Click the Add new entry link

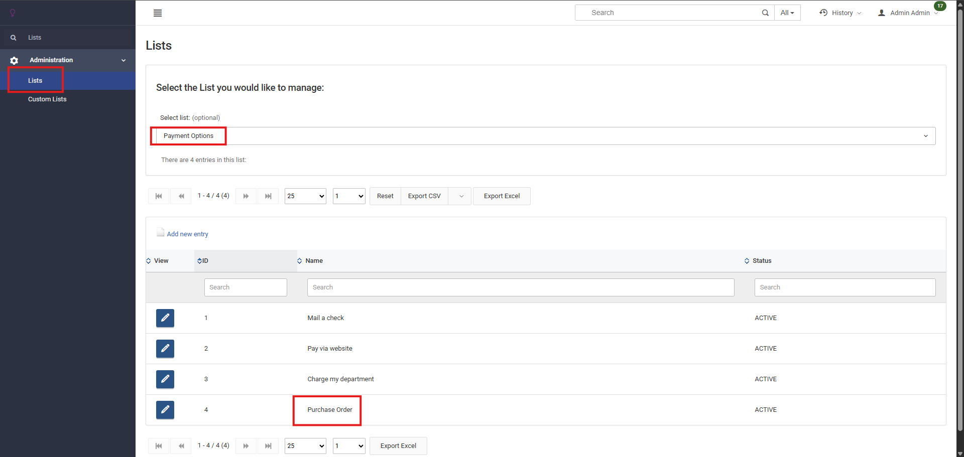(x=187, y=234)
